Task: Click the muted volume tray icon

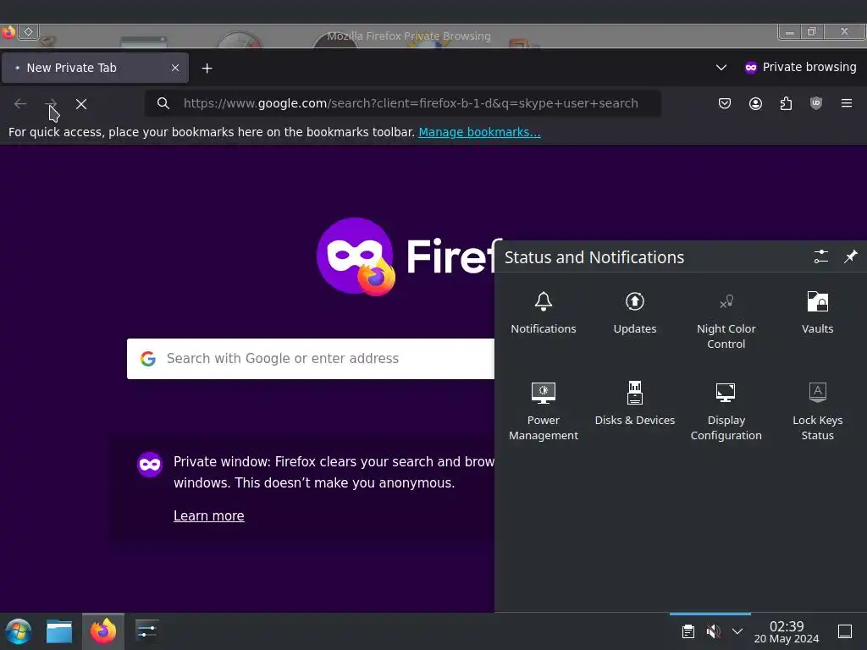Action: pos(713,631)
